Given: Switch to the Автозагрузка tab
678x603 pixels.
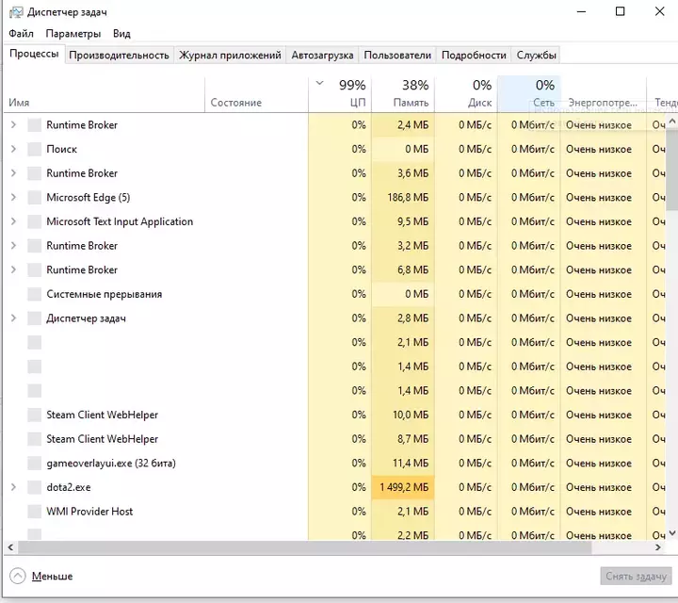Looking at the screenshot, I should (x=322, y=56).
